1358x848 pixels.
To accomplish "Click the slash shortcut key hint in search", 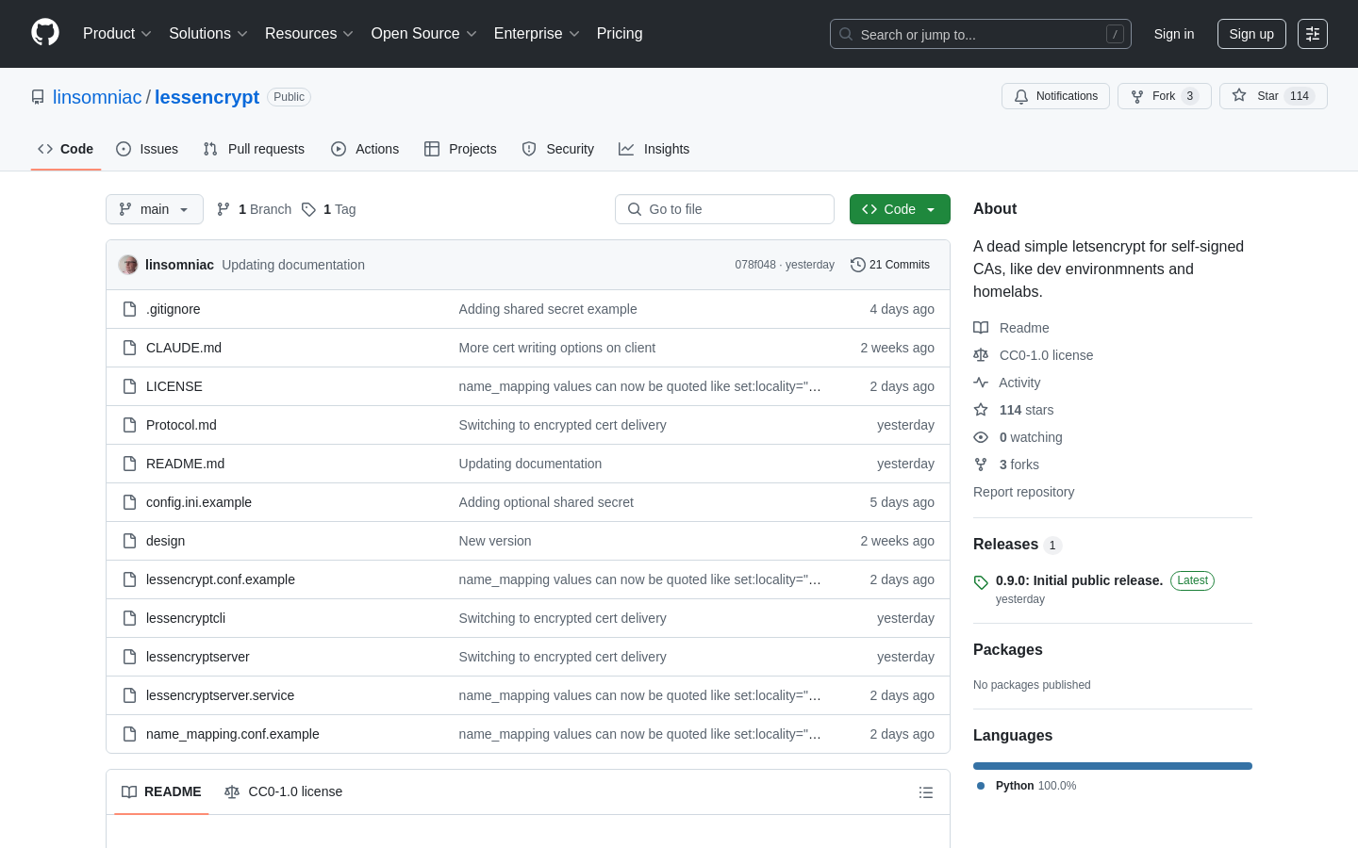I will (x=1115, y=34).
